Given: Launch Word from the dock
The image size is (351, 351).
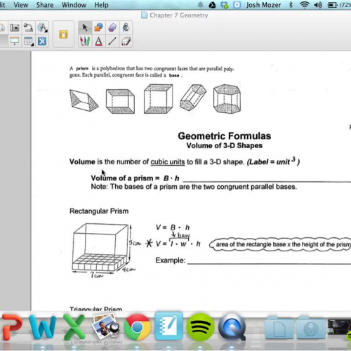Looking at the screenshot, I should pos(43,327).
